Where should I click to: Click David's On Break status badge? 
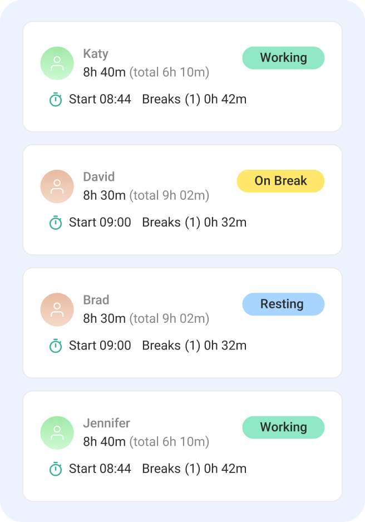click(280, 181)
